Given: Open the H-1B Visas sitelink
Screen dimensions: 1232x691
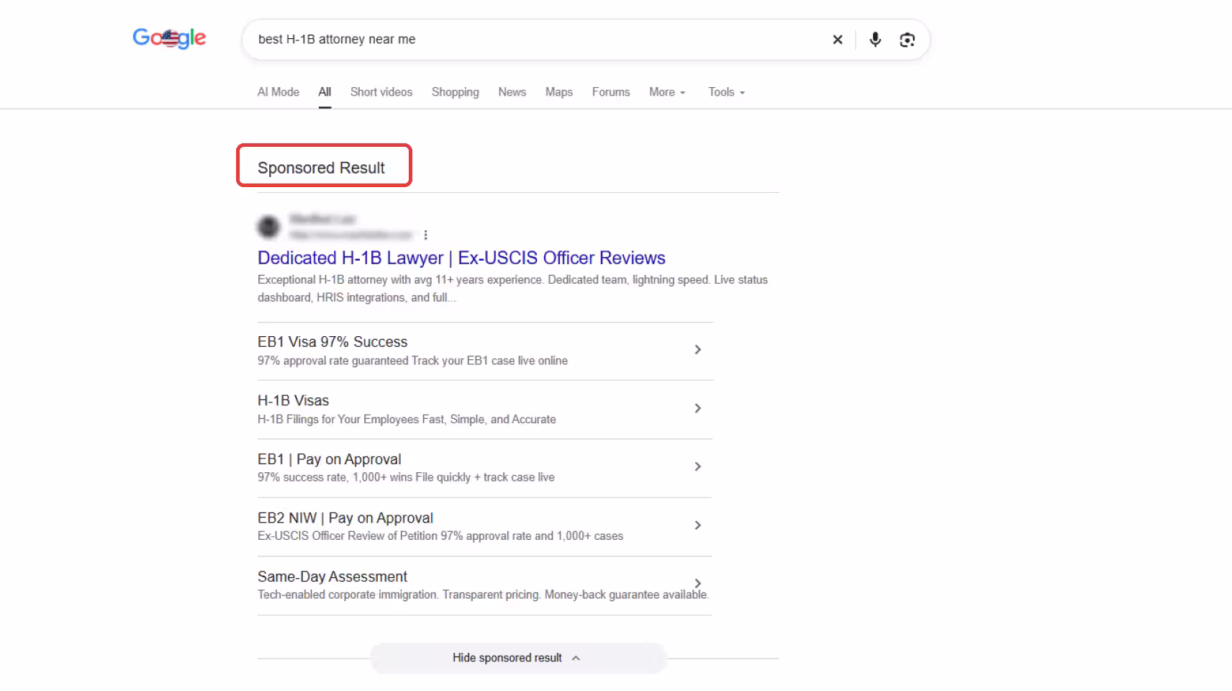Looking at the screenshot, I should tap(293, 400).
